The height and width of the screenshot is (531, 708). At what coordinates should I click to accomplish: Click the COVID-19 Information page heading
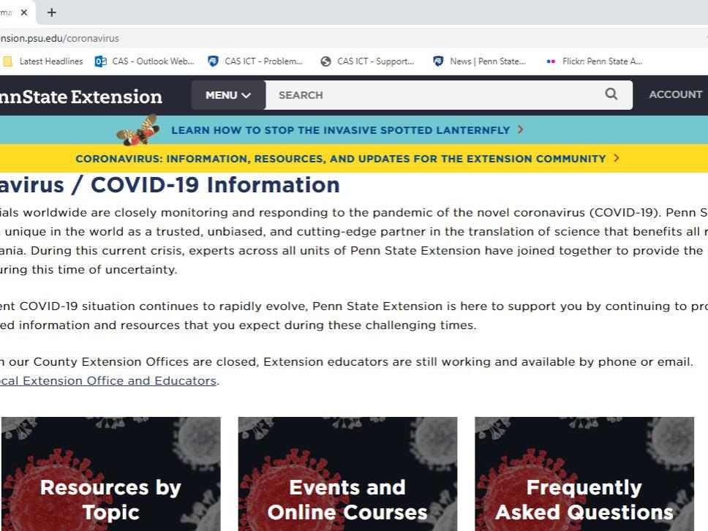tap(170, 184)
